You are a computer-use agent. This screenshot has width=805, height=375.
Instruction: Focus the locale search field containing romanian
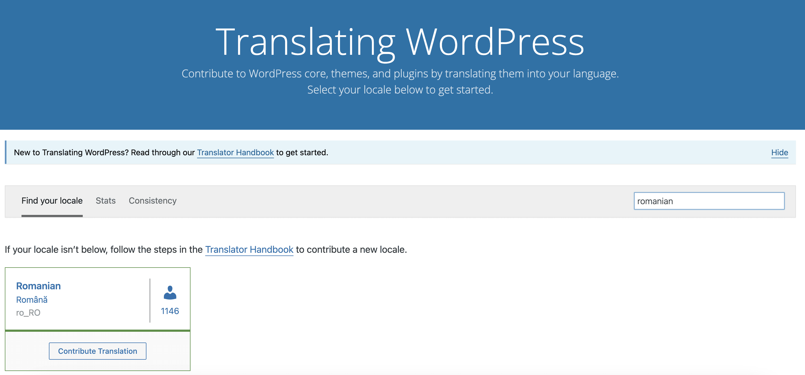[709, 201]
